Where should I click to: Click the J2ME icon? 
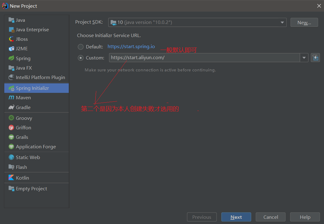[11, 49]
